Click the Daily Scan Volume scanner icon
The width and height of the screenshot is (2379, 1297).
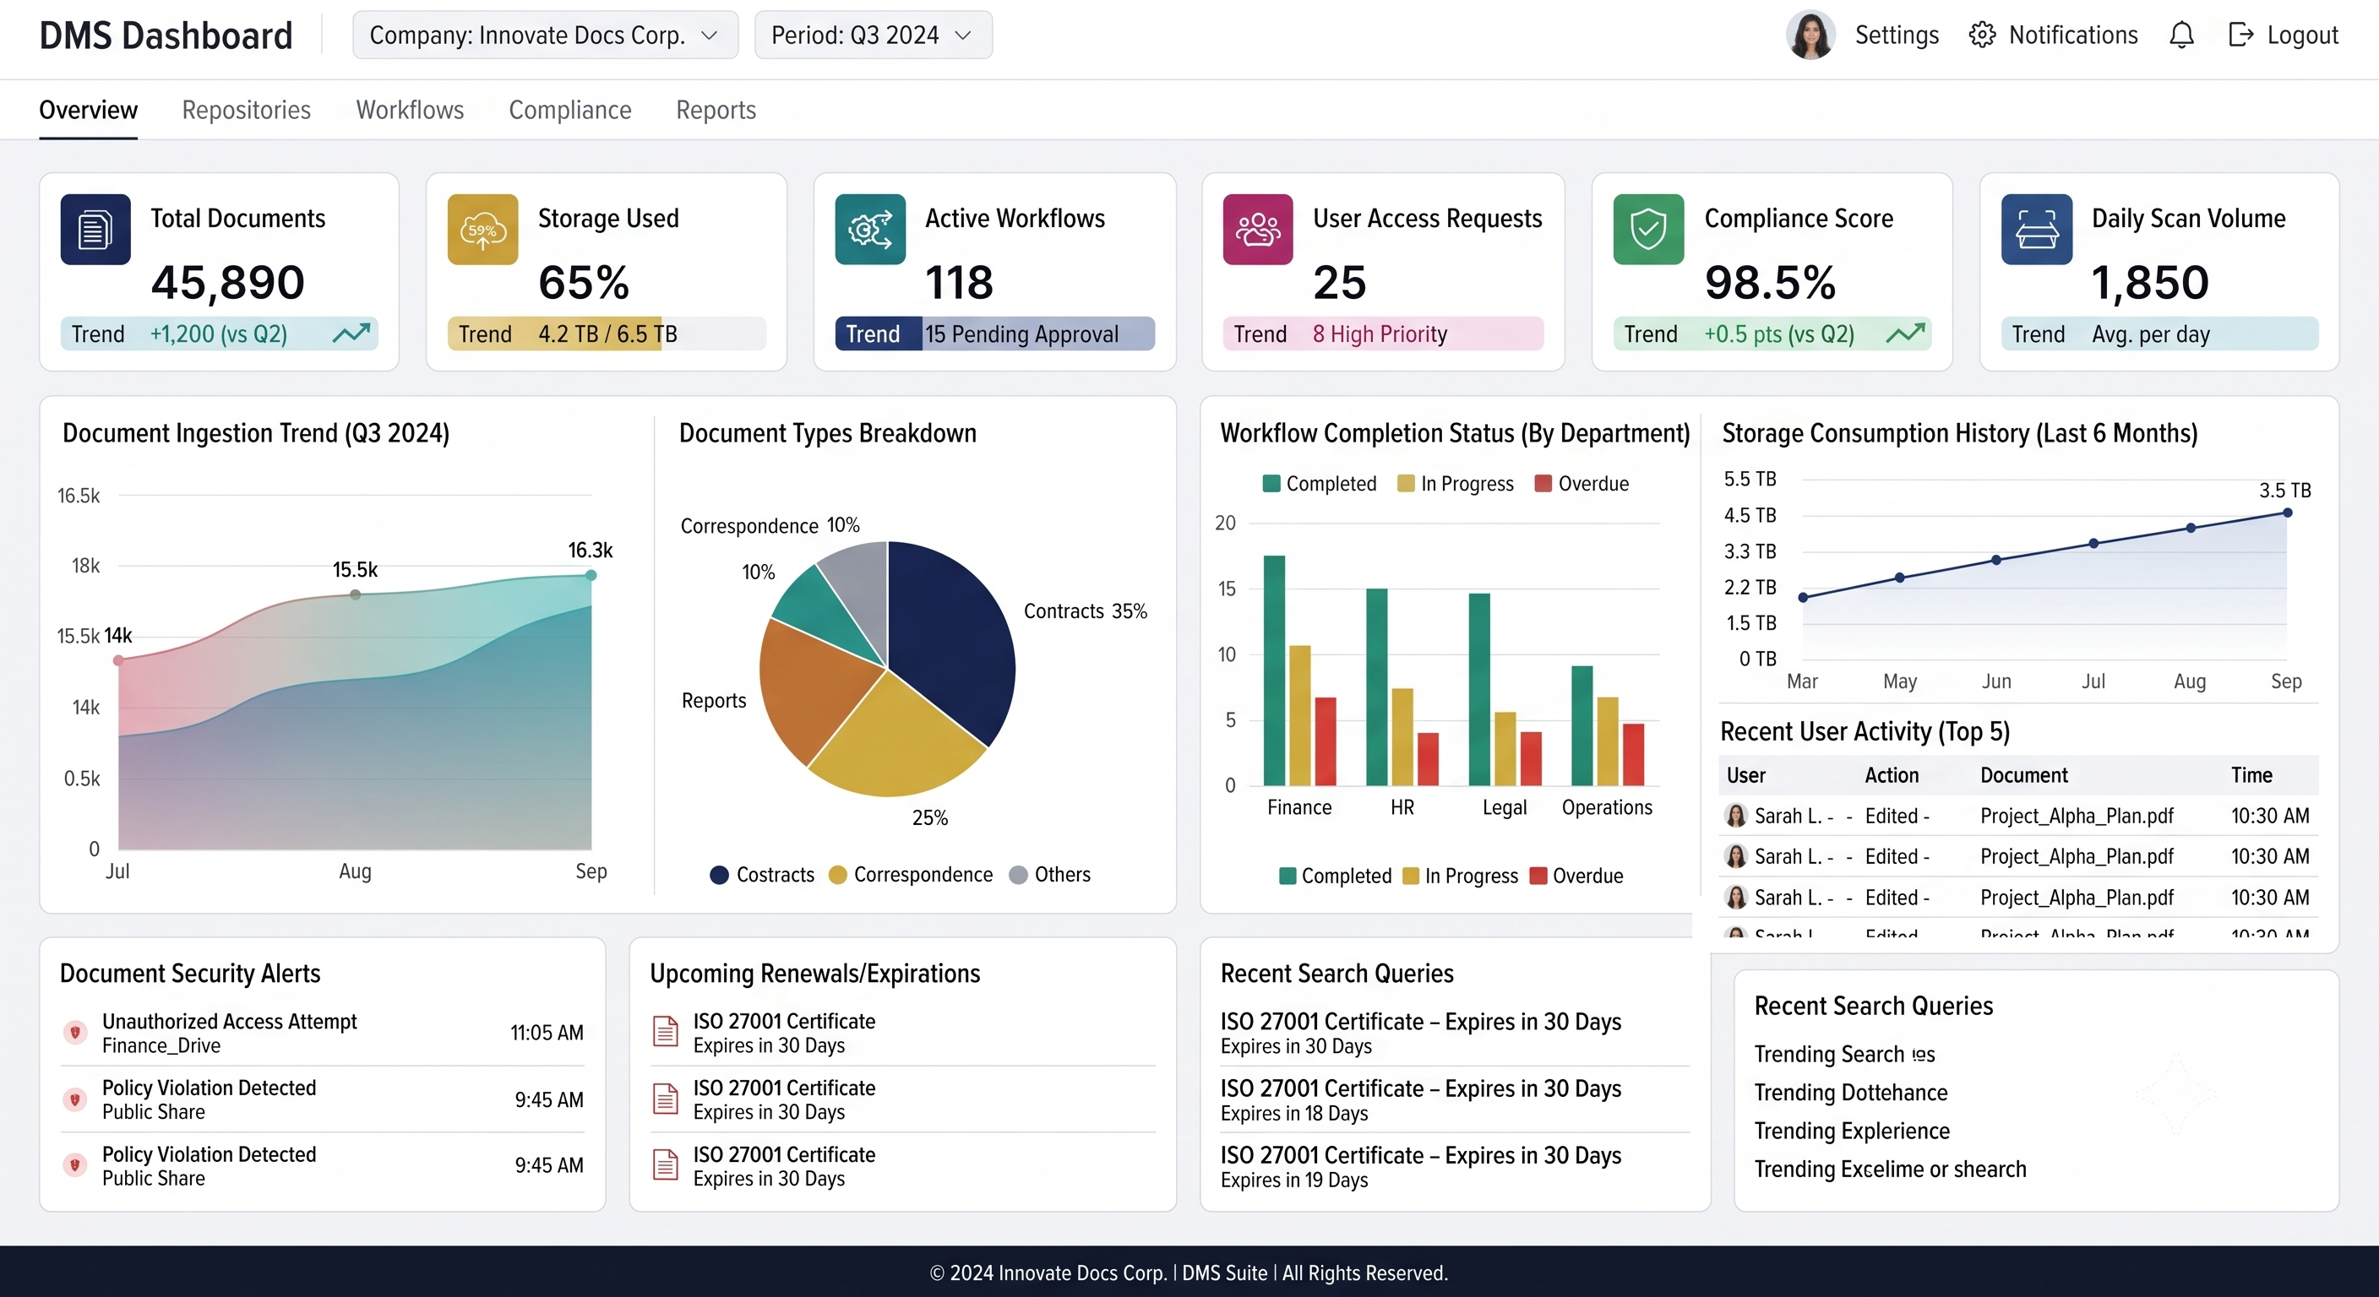(x=2036, y=229)
